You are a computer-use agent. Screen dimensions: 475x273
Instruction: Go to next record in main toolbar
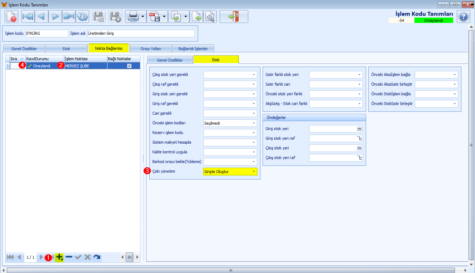55,16
